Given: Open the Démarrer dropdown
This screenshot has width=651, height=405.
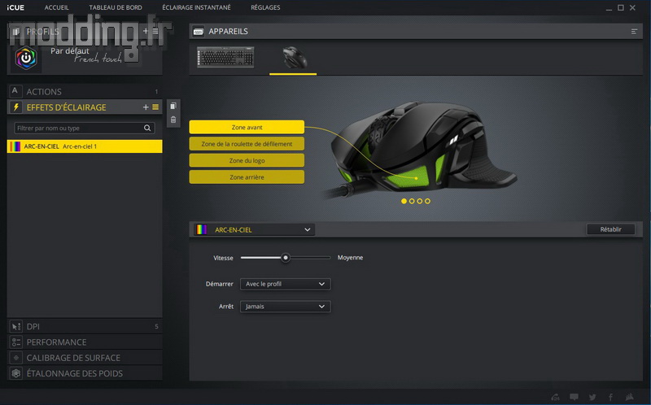Looking at the screenshot, I should (x=286, y=284).
